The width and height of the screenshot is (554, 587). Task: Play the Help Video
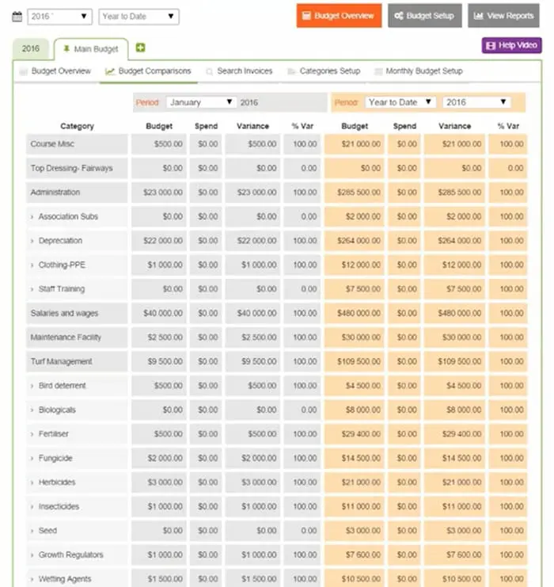point(511,45)
